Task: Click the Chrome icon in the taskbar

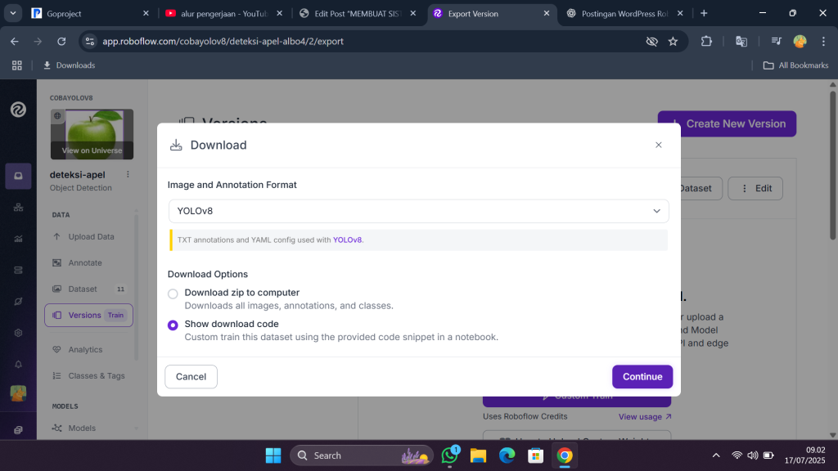Action: (x=565, y=455)
